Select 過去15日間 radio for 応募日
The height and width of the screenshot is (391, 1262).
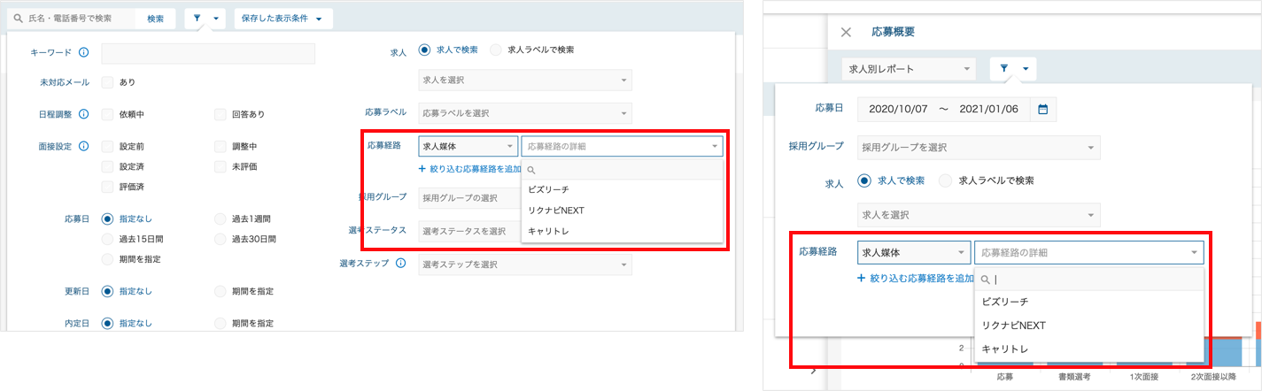pos(107,239)
